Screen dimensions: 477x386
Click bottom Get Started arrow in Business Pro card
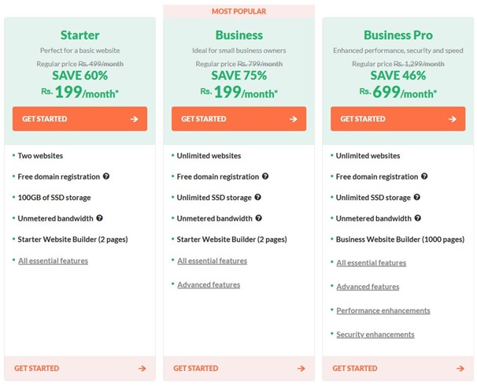click(460, 369)
